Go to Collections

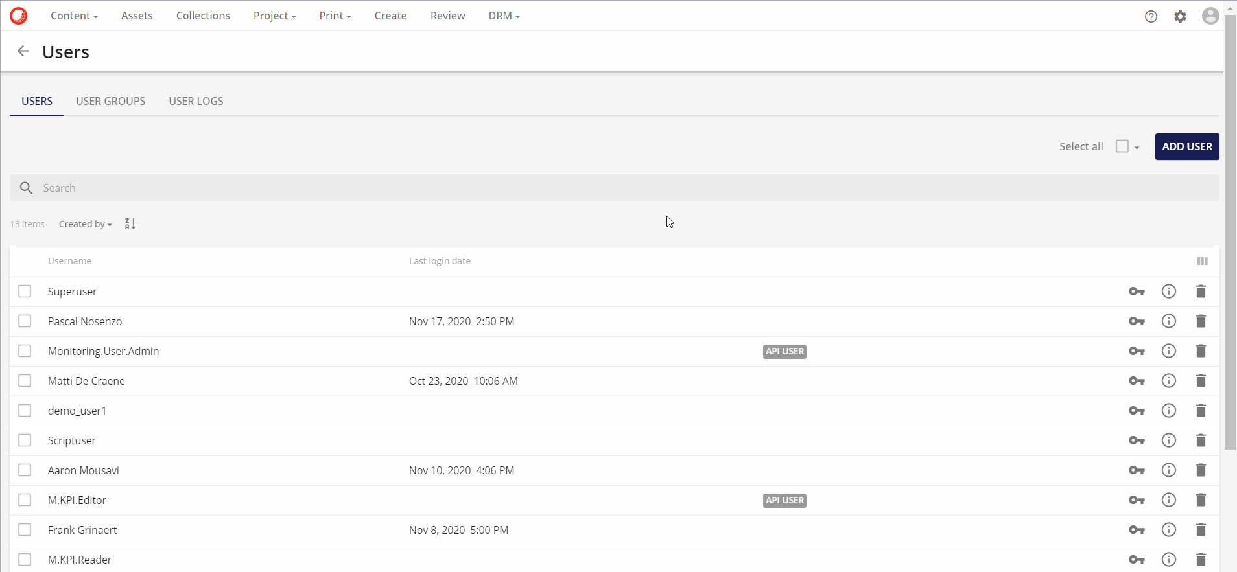point(203,16)
